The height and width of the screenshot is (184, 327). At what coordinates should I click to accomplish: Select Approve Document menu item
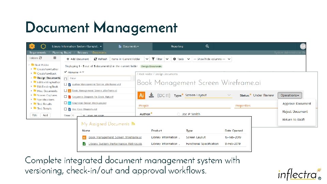297,104
